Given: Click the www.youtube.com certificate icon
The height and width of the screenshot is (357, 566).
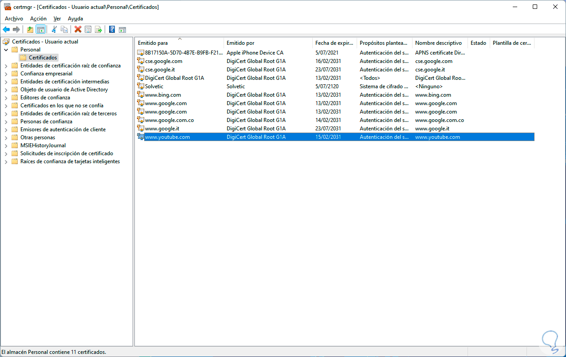Looking at the screenshot, I should click(141, 137).
